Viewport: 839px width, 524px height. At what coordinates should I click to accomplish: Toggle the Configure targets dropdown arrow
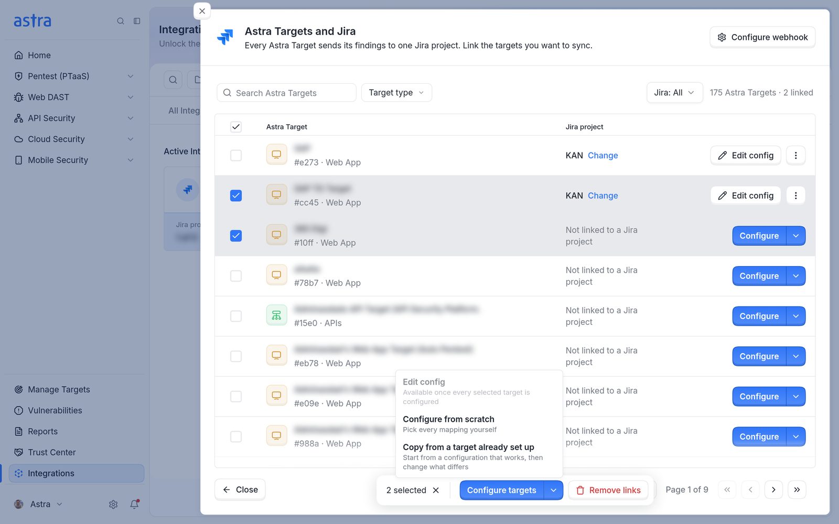tap(553, 490)
